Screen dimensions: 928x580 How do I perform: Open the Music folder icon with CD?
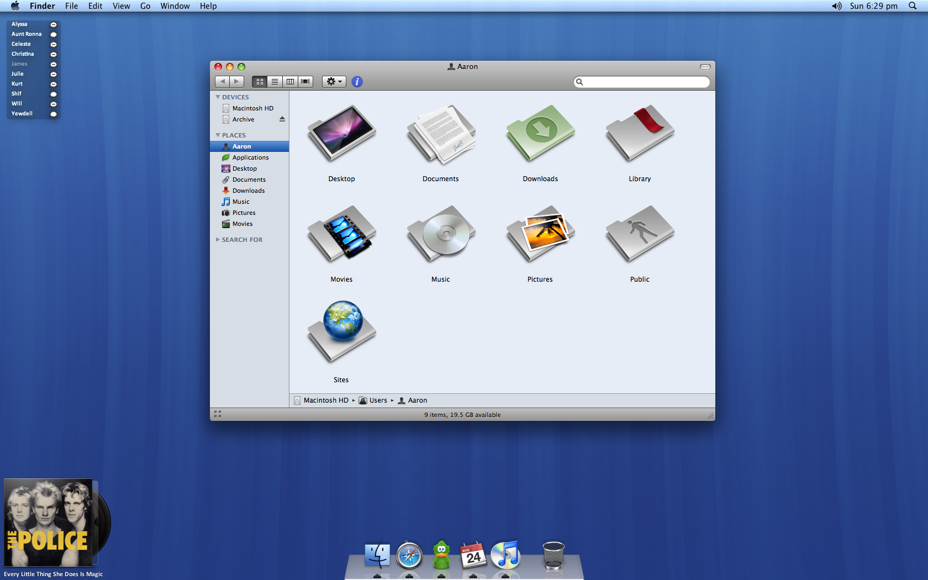[x=441, y=234]
